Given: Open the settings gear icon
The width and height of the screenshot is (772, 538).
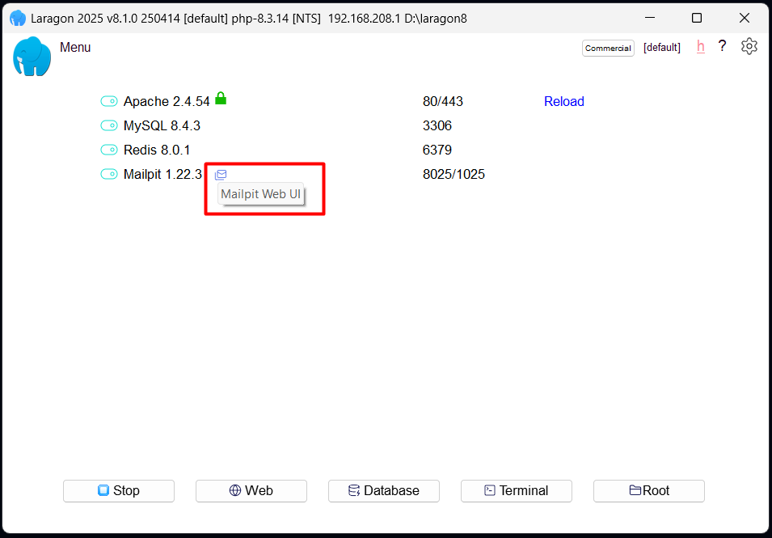Looking at the screenshot, I should point(749,47).
